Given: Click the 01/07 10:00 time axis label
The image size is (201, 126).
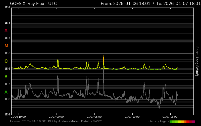Looking at the screenshot, I should click(x=132, y=117).
